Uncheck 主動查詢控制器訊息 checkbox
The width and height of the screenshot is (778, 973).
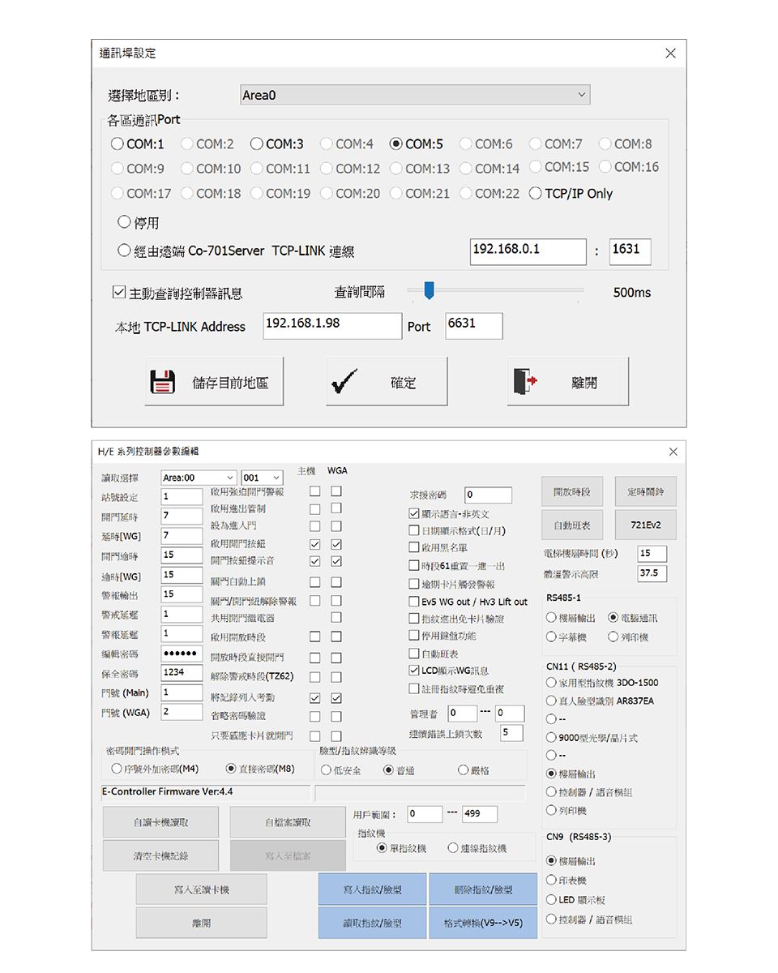point(119,293)
